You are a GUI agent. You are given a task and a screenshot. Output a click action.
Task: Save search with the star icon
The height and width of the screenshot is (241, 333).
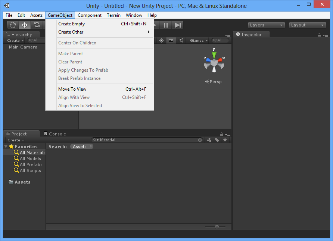point(225,140)
